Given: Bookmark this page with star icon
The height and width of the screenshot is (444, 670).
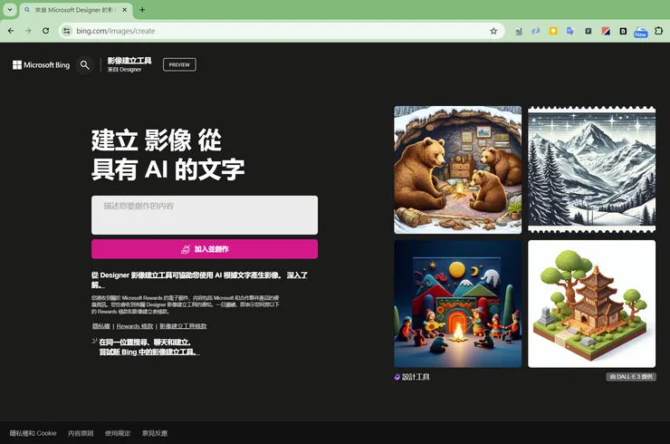Looking at the screenshot, I should coord(493,31).
